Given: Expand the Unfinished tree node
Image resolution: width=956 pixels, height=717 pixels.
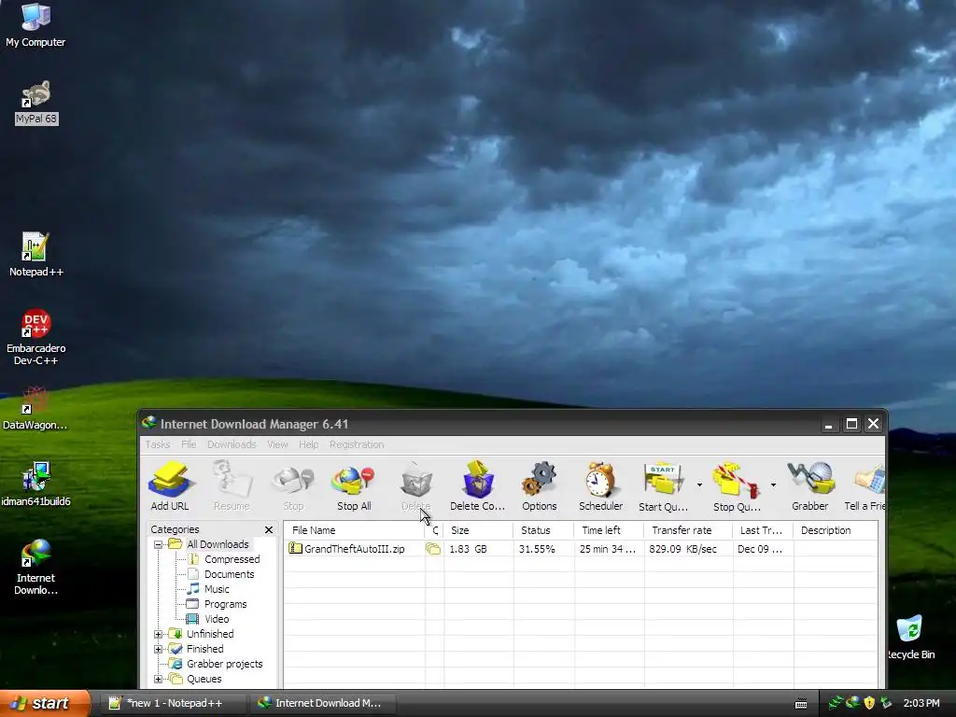Looking at the screenshot, I should click(x=158, y=634).
